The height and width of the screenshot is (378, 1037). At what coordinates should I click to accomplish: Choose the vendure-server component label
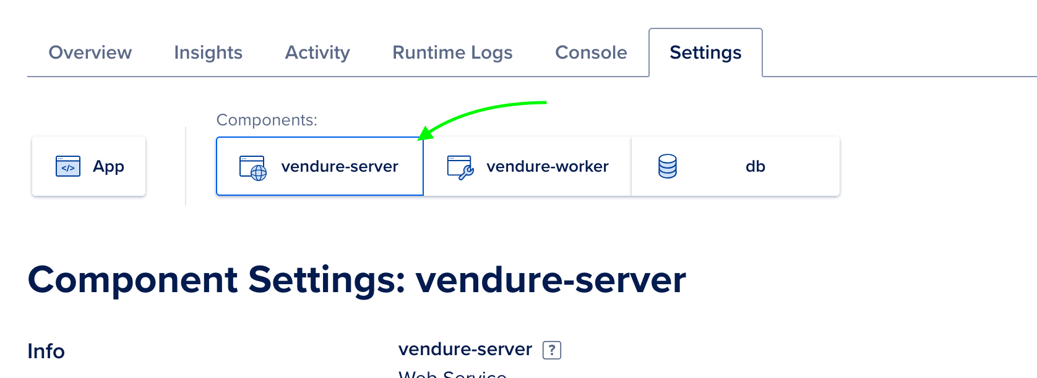[340, 166]
